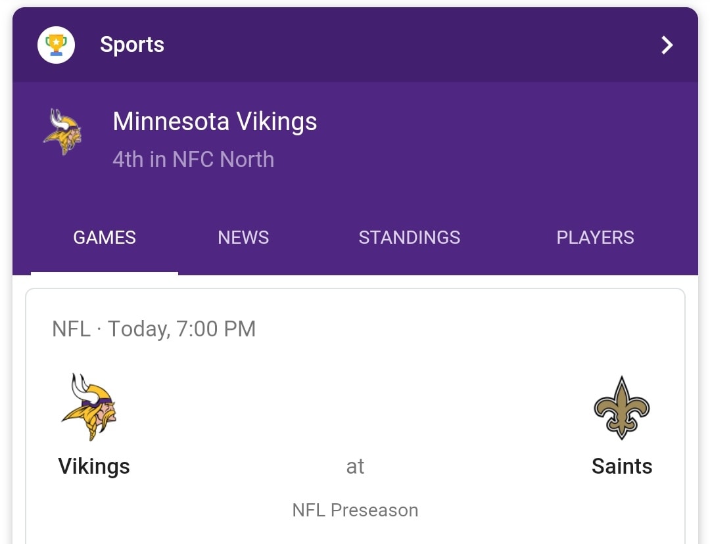
Task: Select the Saints team name in matchup
Action: [x=622, y=466]
